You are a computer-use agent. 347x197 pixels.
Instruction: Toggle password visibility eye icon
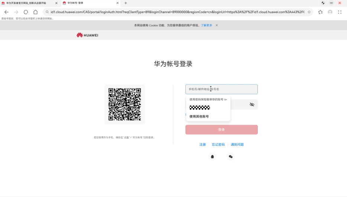252,104
